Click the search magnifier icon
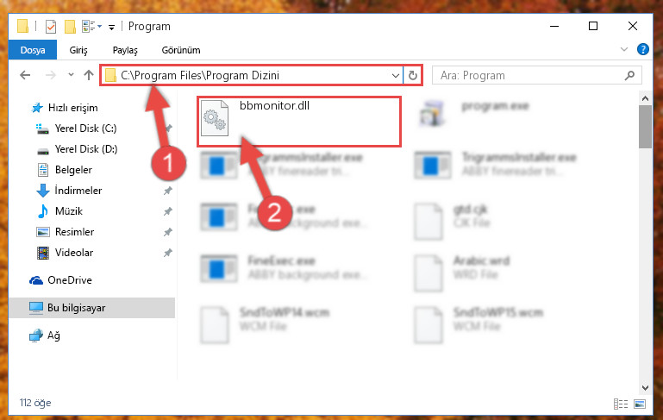This screenshot has width=663, height=420. [629, 75]
